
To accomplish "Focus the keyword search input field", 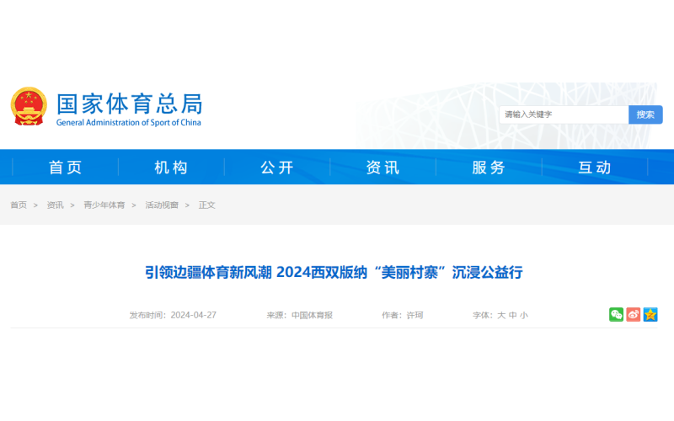I will pyautogui.click(x=564, y=115).
